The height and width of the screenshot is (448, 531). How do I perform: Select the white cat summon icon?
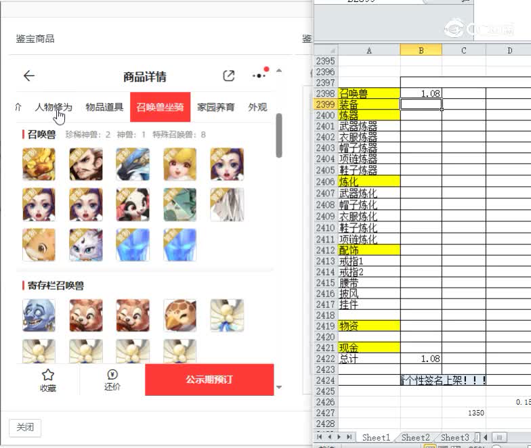click(86, 245)
